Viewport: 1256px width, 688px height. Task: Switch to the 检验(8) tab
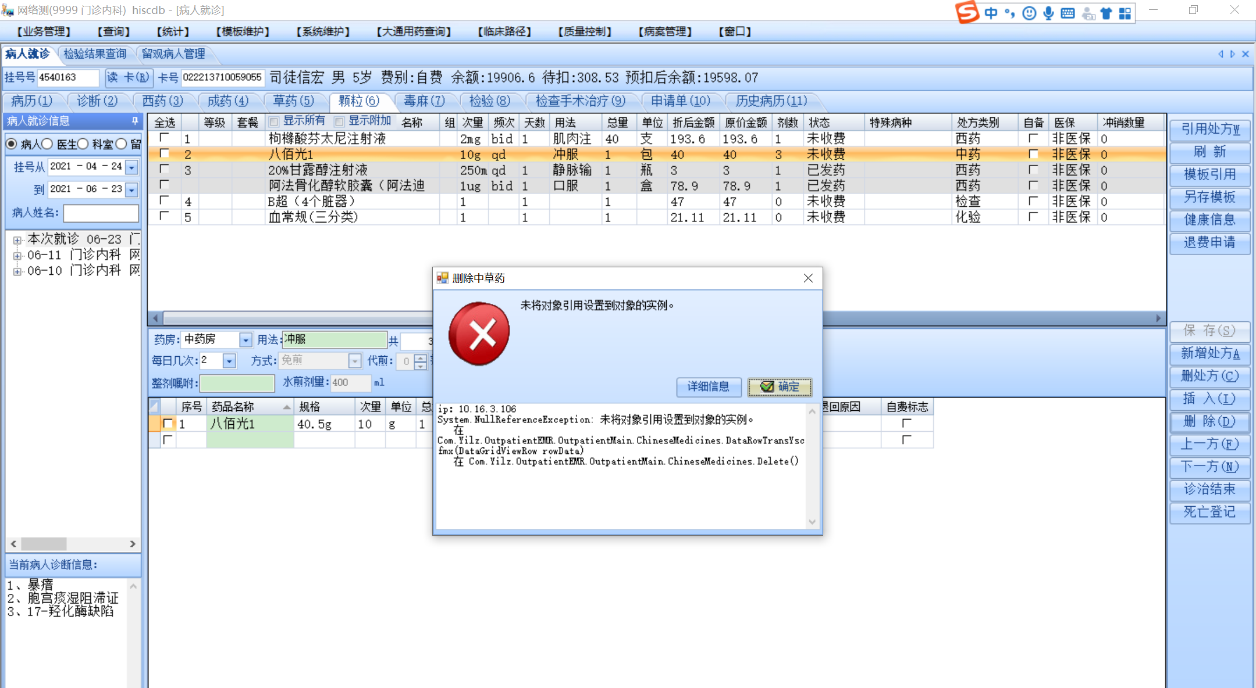(489, 101)
